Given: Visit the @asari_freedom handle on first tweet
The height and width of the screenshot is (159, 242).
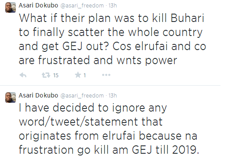Looking at the screenshot, I should (82, 6).
